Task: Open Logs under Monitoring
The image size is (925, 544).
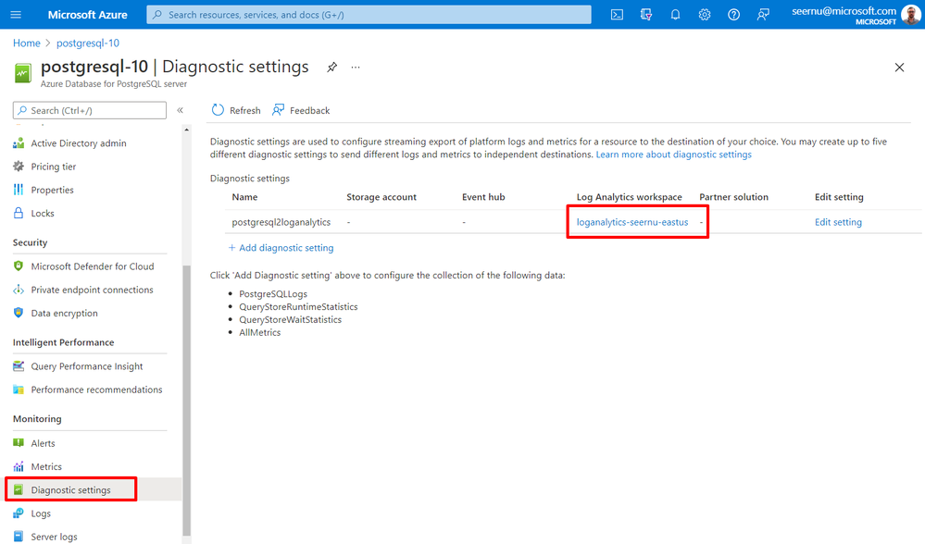Action: 41,513
